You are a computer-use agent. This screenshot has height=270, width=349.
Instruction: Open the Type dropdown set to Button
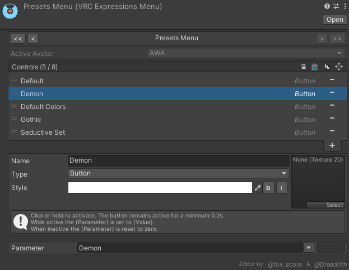point(179,173)
